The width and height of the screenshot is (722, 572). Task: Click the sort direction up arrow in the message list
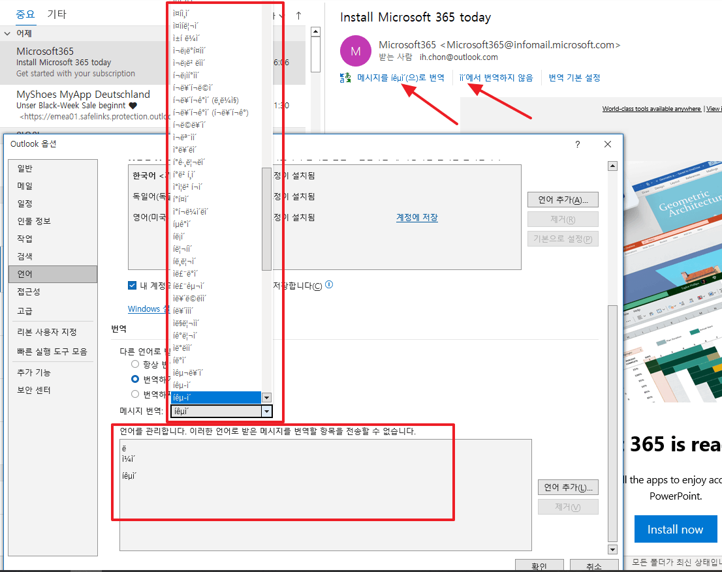pos(298,16)
